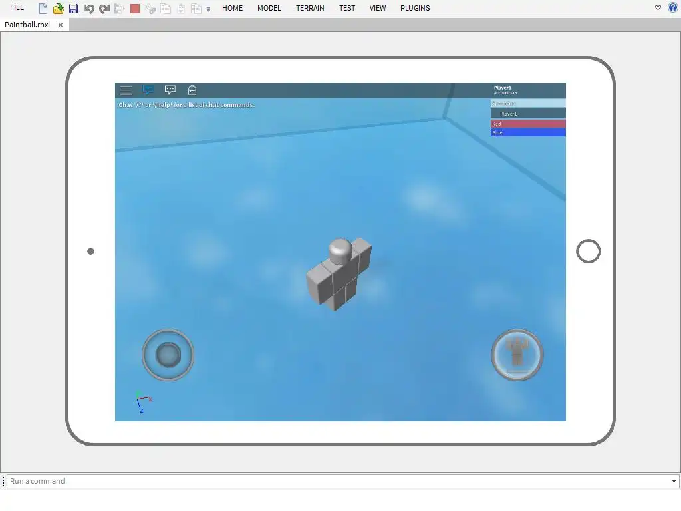The width and height of the screenshot is (681, 511).
Task: Close the Paintball.rbxl tab
Action: click(61, 25)
